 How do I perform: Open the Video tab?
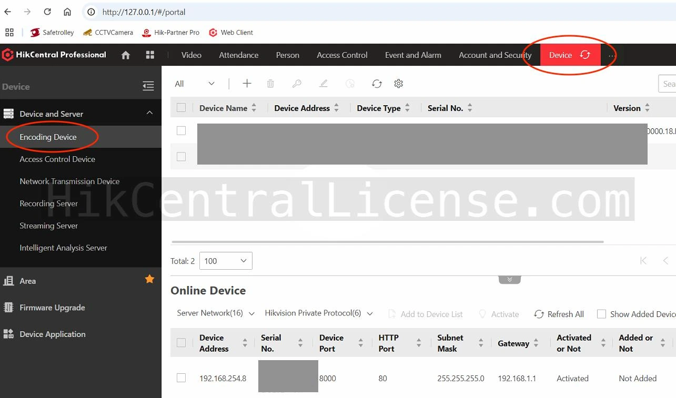(191, 55)
